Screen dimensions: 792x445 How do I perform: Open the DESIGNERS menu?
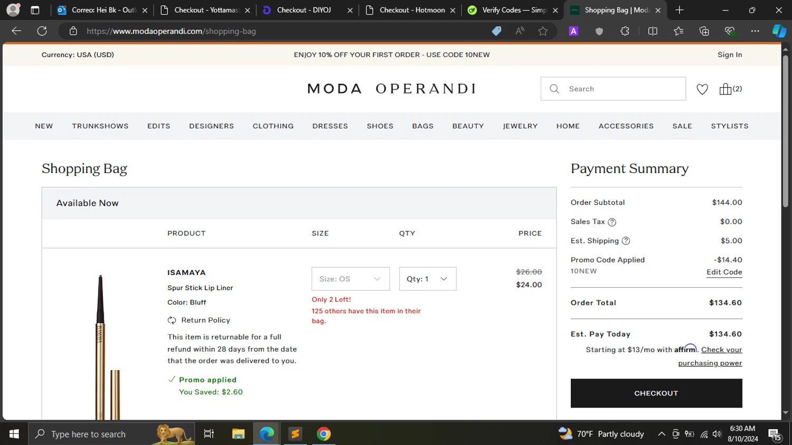pos(211,126)
